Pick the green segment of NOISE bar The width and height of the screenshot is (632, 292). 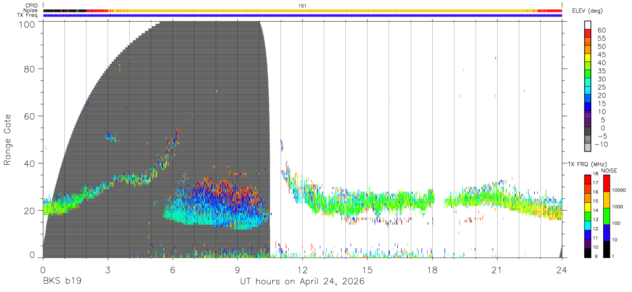point(606,216)
